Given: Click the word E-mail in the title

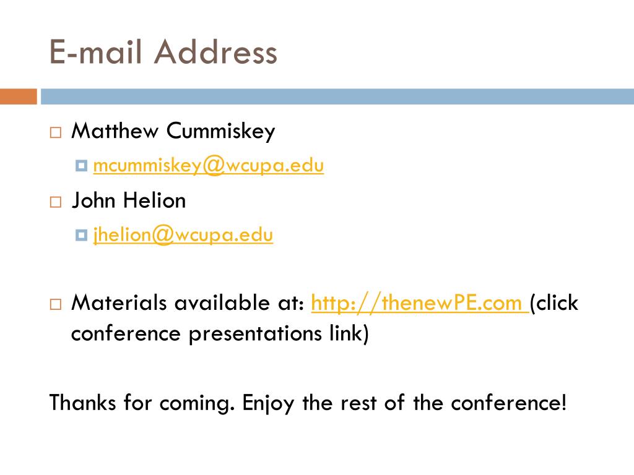Looking at the screenshot, I should [95, 52].
